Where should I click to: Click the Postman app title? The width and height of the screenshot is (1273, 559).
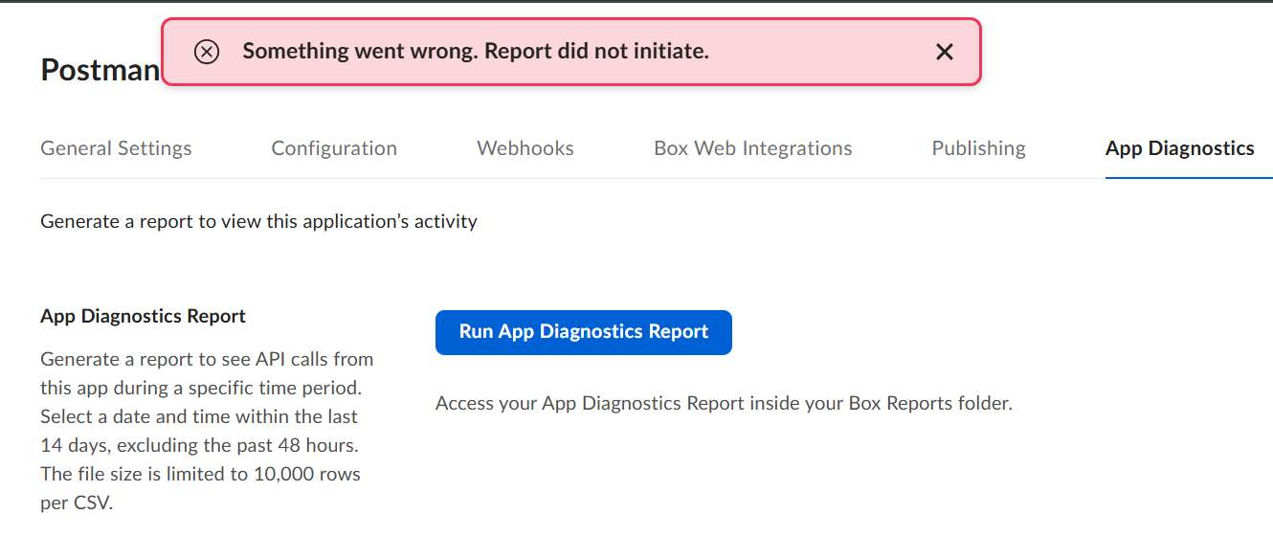click(100, 70)
